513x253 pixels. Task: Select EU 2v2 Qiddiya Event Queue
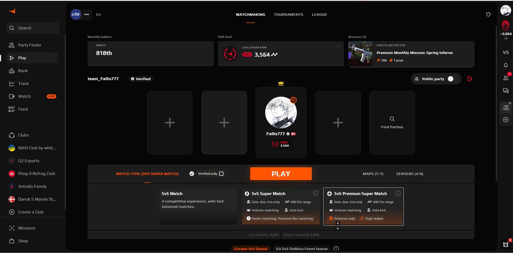(x=302, y=249)
